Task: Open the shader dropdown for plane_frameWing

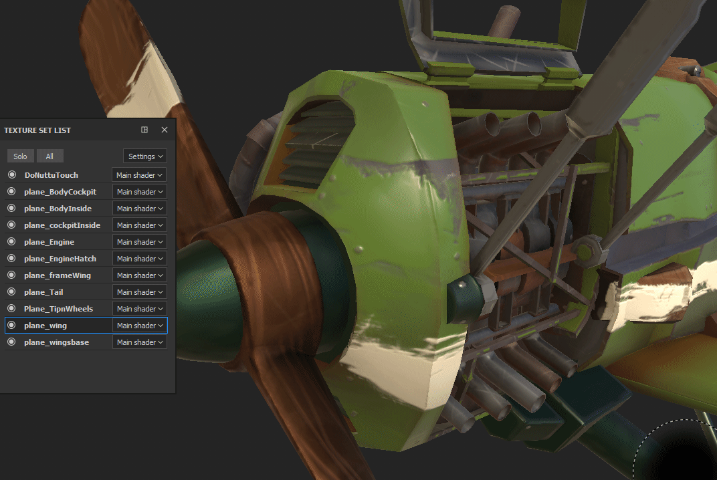Action: pos(140,275)
